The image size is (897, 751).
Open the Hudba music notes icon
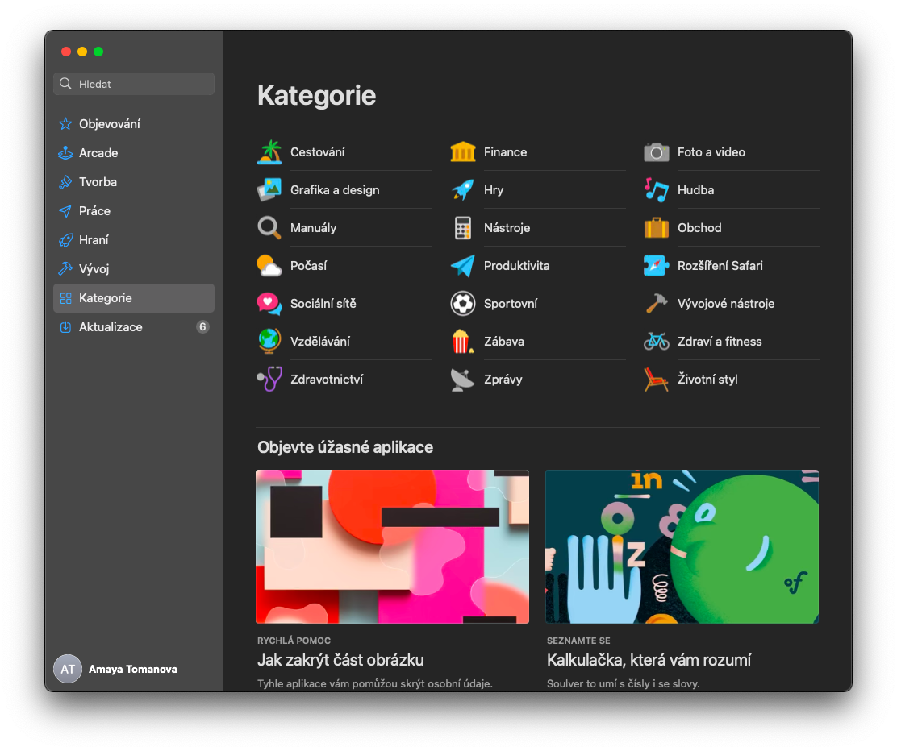pyautogui.click(x=657, y=190)
